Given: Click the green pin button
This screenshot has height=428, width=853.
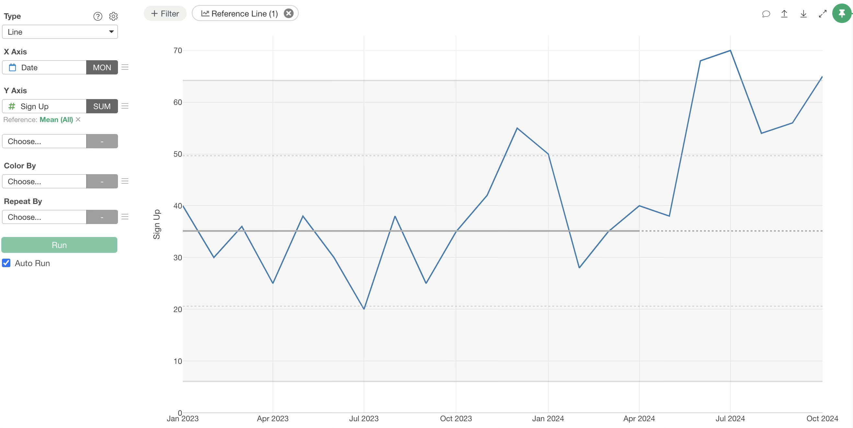Looking at the screenshot, I should pos(841,14).
